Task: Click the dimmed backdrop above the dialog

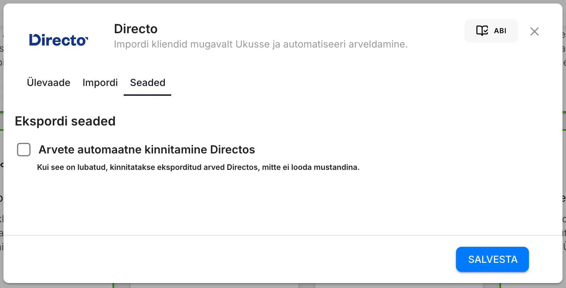Action: 280,1
